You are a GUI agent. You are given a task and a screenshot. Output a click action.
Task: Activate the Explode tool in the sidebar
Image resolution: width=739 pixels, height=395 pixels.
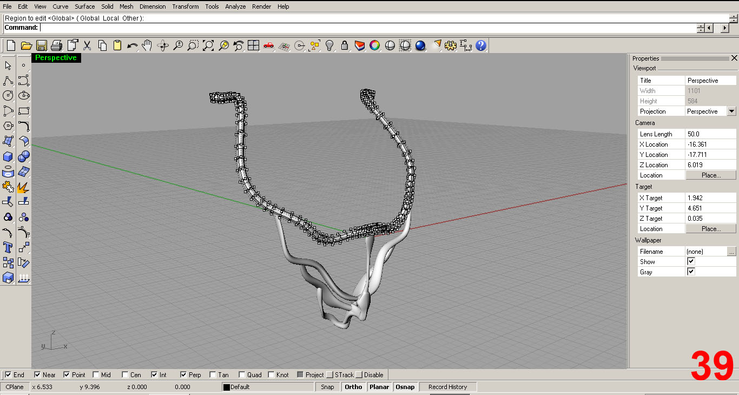point(23,187)
